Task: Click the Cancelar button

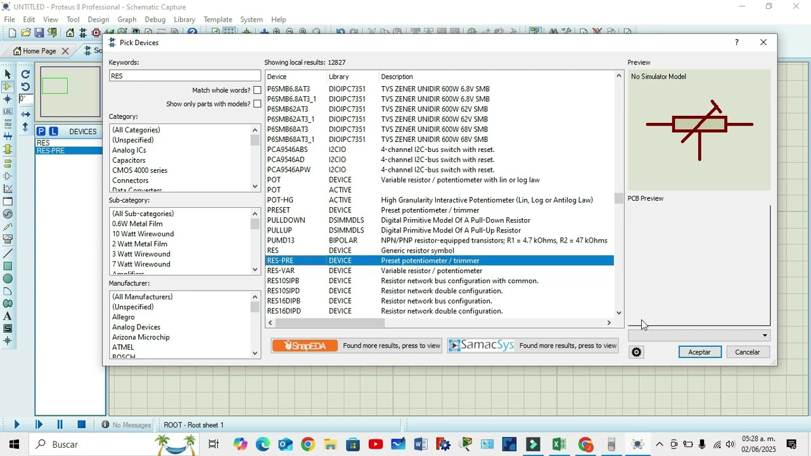Action: point(748,352)
